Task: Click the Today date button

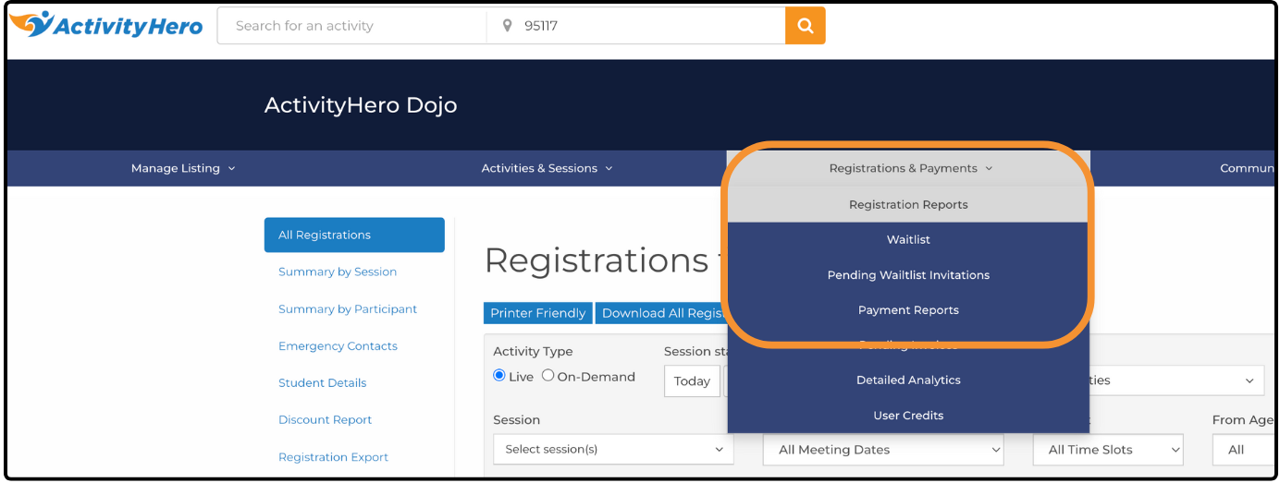Action: click(692, 380)
